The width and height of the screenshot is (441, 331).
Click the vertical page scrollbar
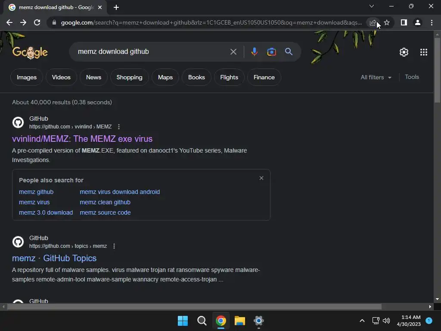pos(437,70)
